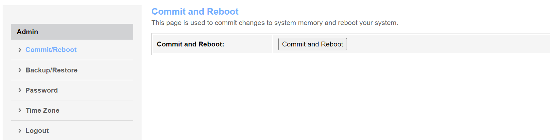Click the arrow bullet next to Time Zone
This screenshot has height=140, width=550.
click(x=20, y=110)
